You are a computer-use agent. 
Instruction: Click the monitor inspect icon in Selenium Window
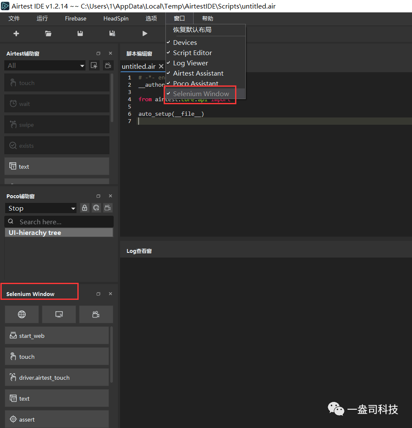59,314
